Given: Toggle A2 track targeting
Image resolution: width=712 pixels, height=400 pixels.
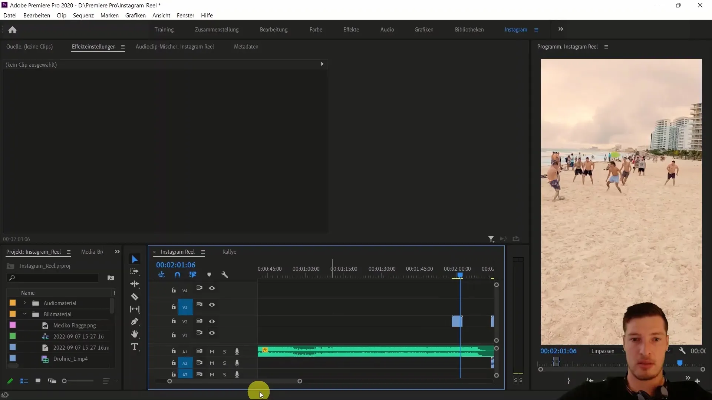Looking at the screenshot, I should (185, 363).
